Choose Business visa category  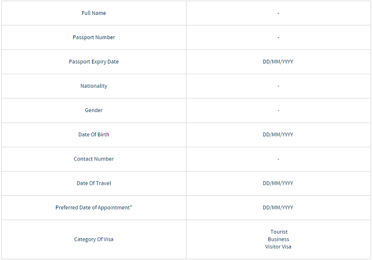pyautogui.click(x=279, y=239)
